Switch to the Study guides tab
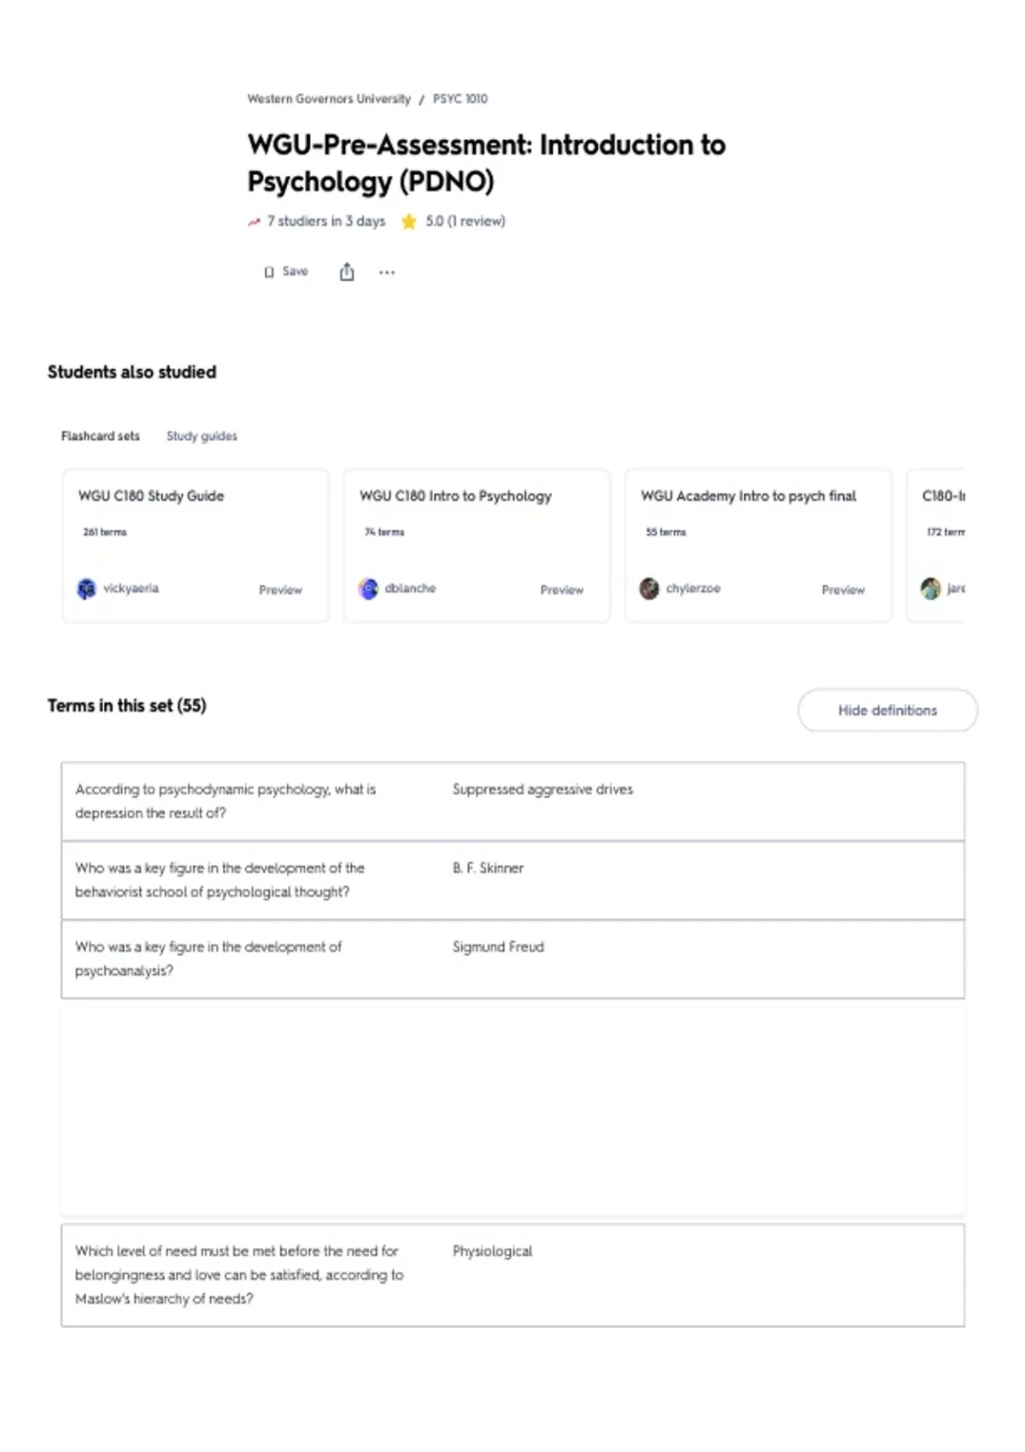This screenshot has height=1452, width=1025. 202,436
